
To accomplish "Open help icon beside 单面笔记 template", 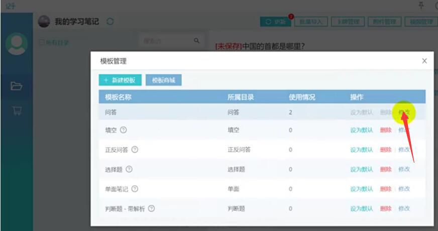I will tap(135, 189).
